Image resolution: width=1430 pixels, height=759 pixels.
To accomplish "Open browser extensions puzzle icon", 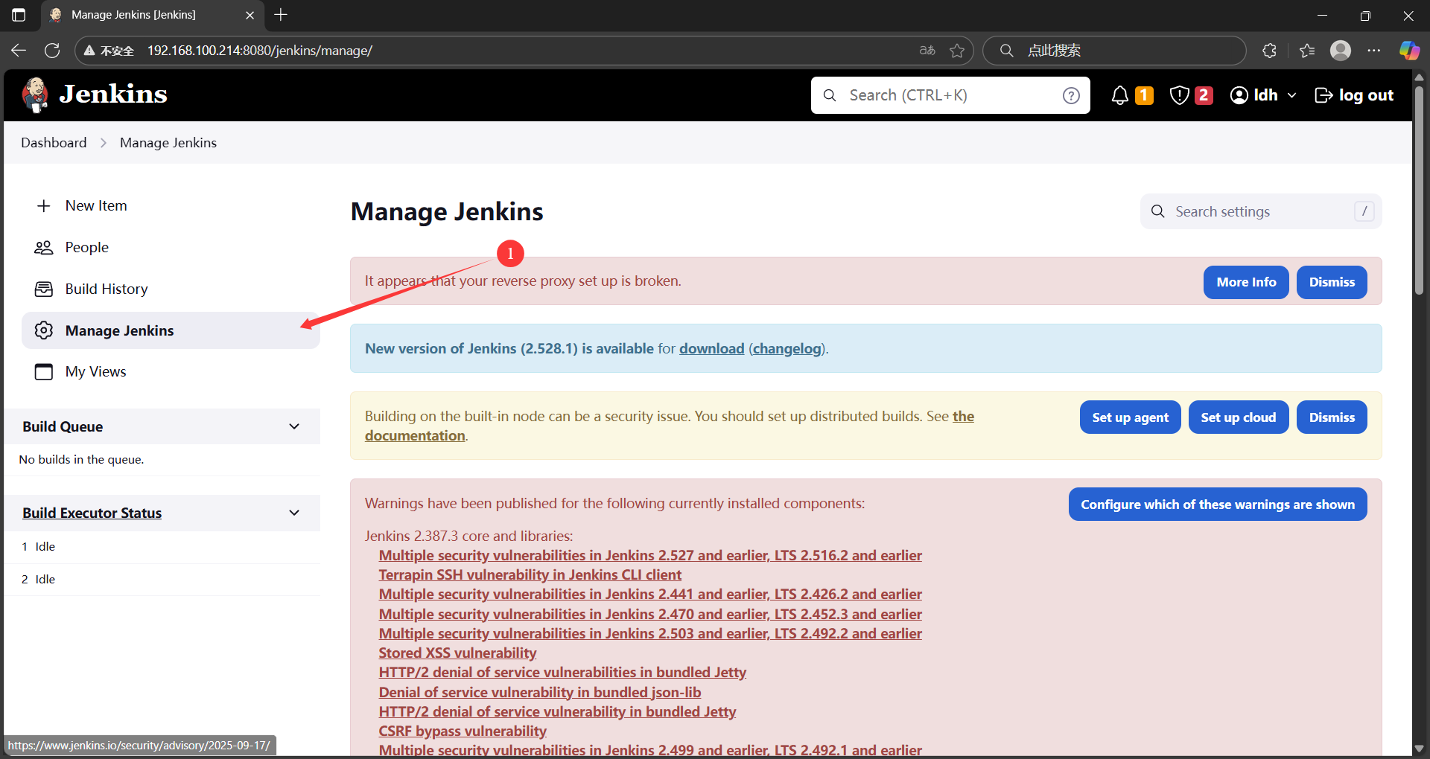I will 1270,51.
